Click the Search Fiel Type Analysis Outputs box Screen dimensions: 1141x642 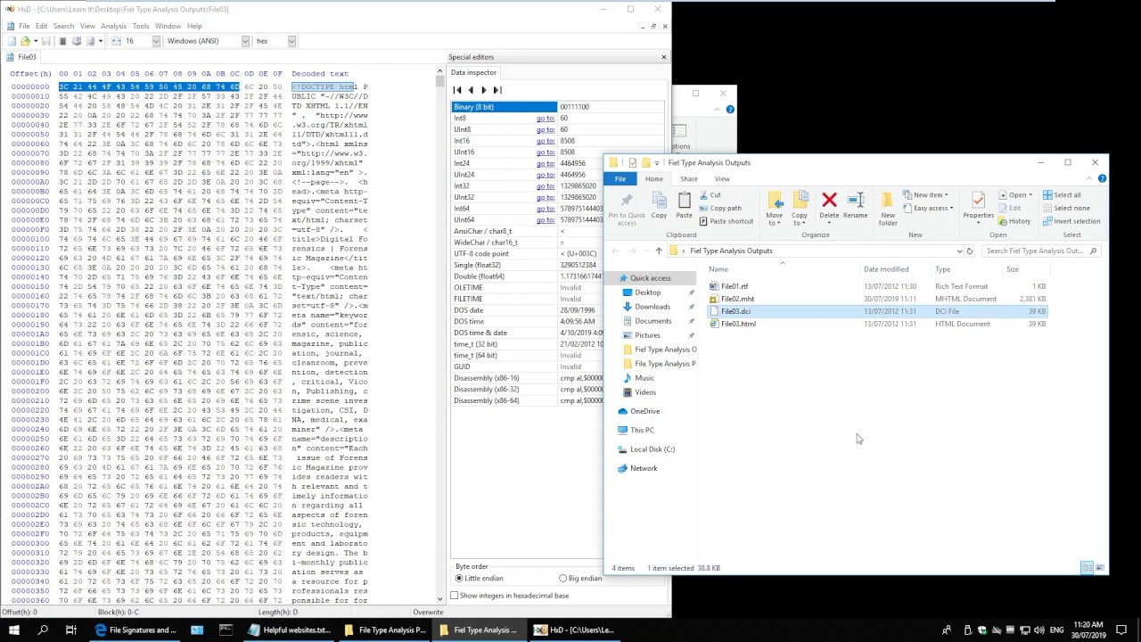[x=1042, y=251]
